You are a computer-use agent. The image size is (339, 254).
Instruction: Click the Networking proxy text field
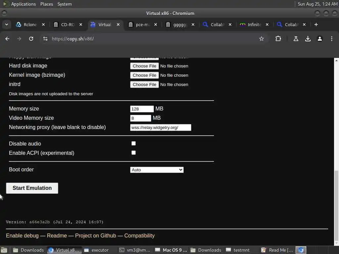click(x=161, y=127)
